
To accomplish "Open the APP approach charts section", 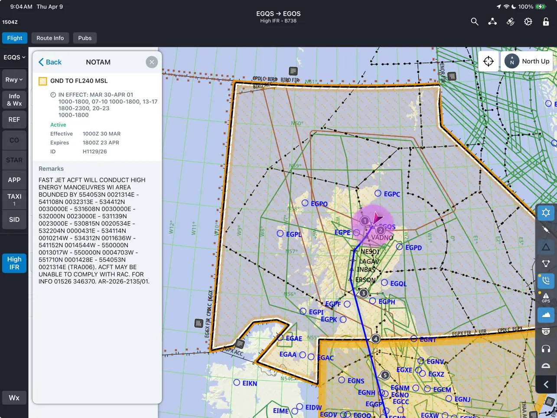I will pyautogui.click(x=14, y=180).
